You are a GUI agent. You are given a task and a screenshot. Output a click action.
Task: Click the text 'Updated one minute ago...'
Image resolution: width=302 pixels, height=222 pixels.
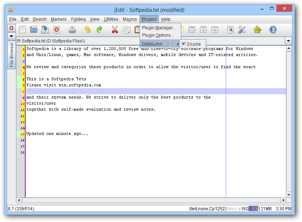coord(57,133)
